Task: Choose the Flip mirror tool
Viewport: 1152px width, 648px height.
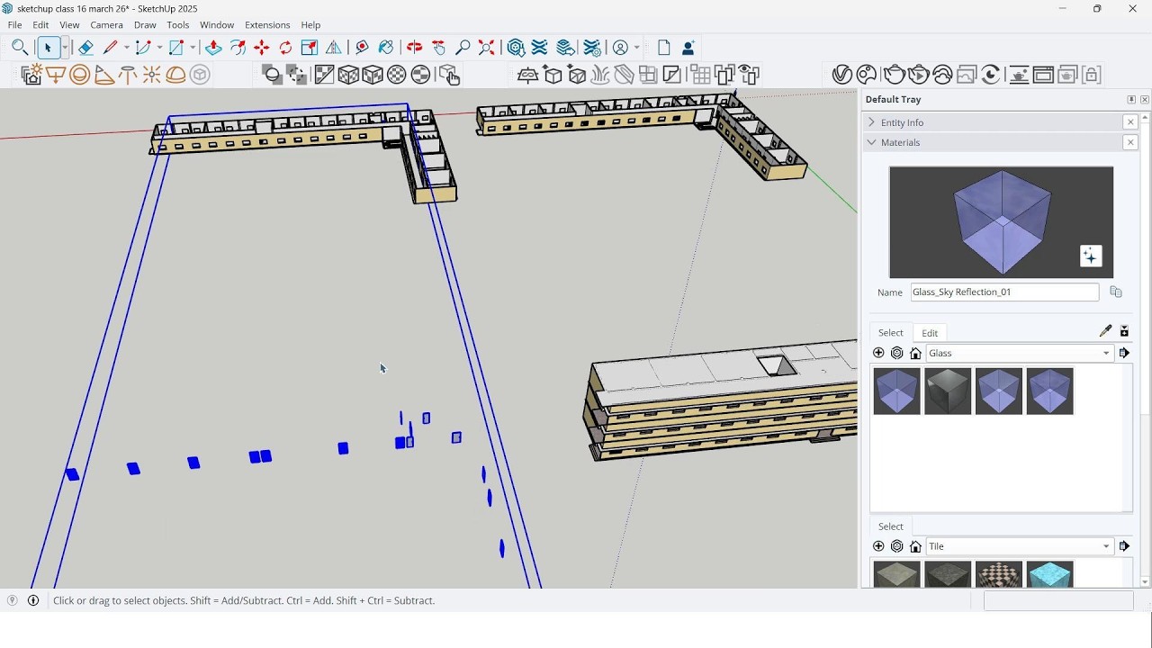Action: [334, 48]
